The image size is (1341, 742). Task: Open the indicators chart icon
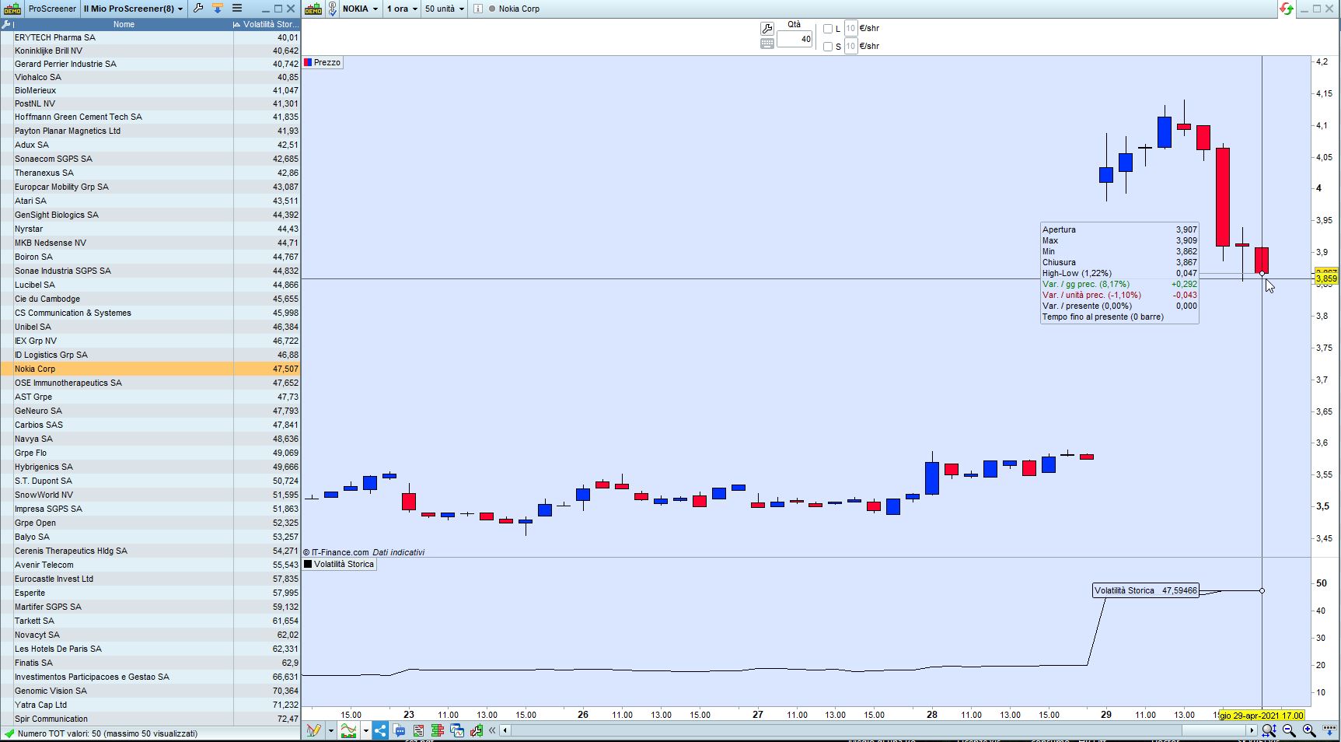pyautogui.click(x=348, y=730)
